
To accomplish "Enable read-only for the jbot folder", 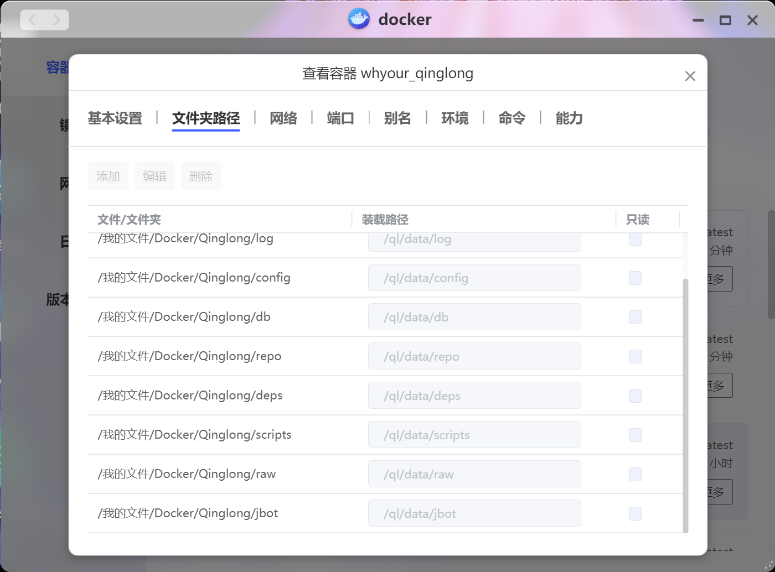I will click(635, 513).
